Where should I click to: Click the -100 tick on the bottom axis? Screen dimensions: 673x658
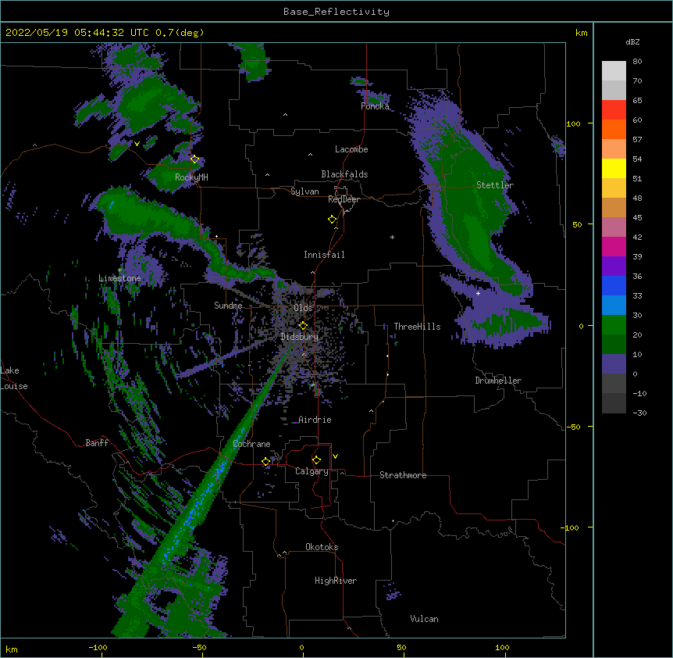(x=98, y=648)
